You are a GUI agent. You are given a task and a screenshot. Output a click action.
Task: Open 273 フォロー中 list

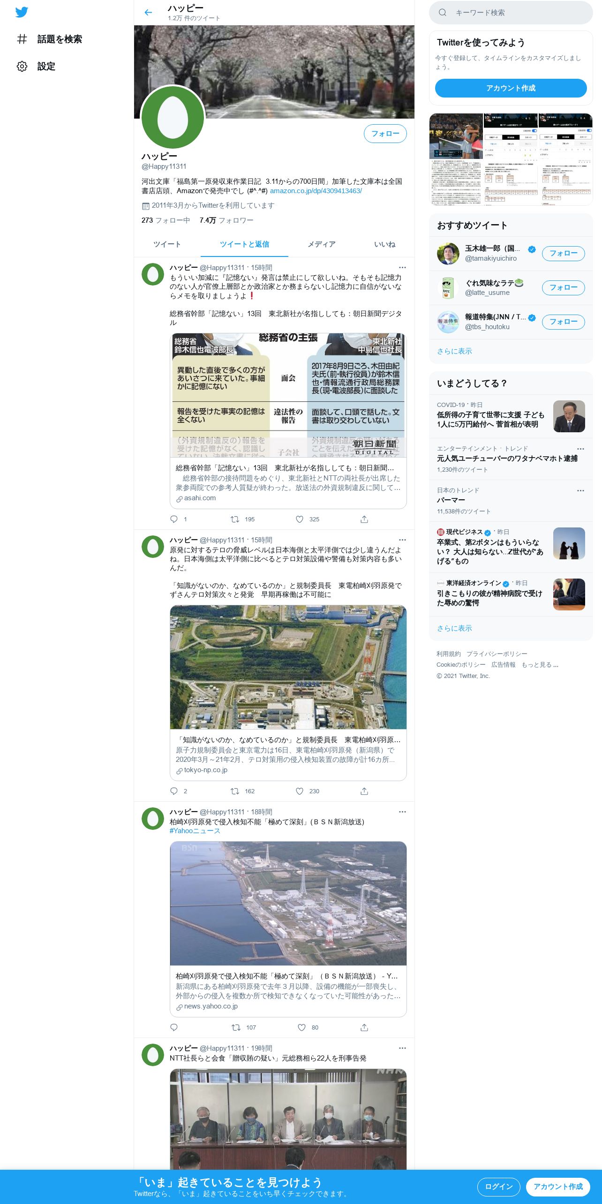(166, 220)
